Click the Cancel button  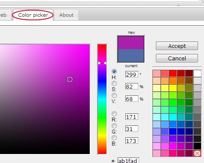coord(177,58)
